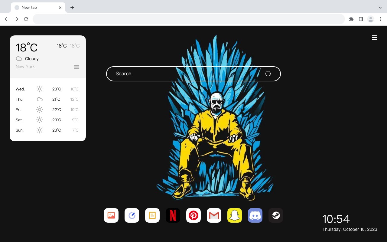This screenshot has height=242, width=387.
Task: Click the Wednesday sunny weather icon
Action: [40, 89]
